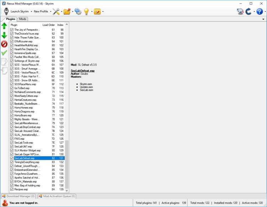267x207 pixels.
Task: Expand the yellow icon dropdown arrow
Action: (x=103, y=12)
